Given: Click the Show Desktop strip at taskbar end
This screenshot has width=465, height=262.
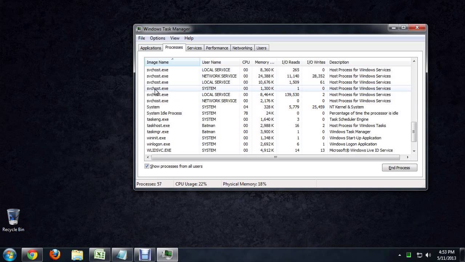Looking at the screenshot, I should (462, 255).
